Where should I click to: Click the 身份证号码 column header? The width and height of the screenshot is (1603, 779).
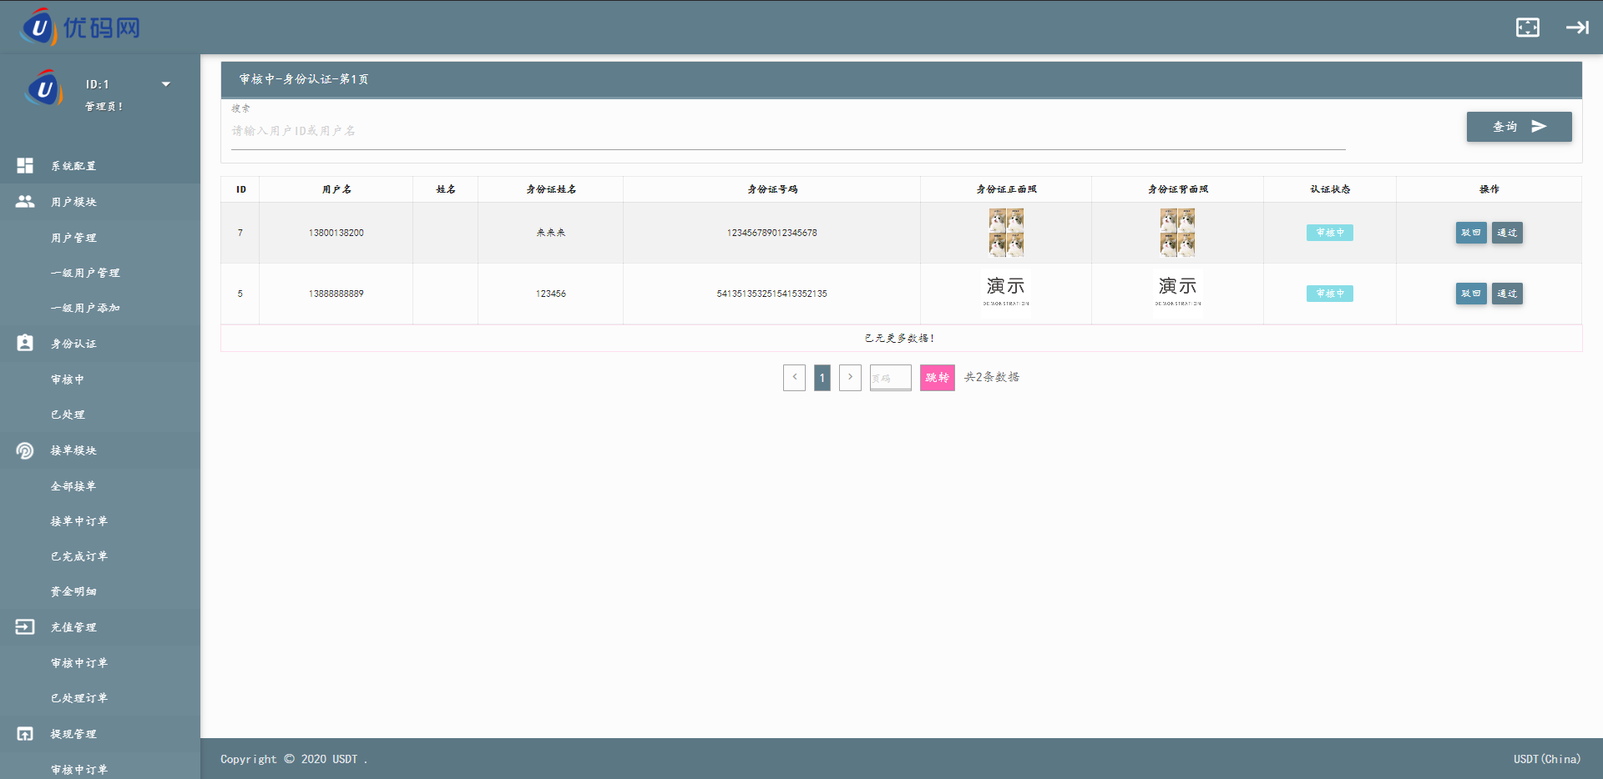(772, 189)
